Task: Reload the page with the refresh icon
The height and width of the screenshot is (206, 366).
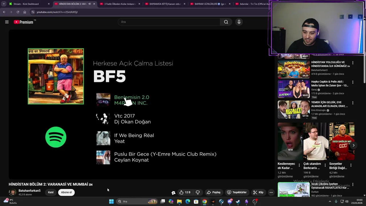Action: pos(18,12)
